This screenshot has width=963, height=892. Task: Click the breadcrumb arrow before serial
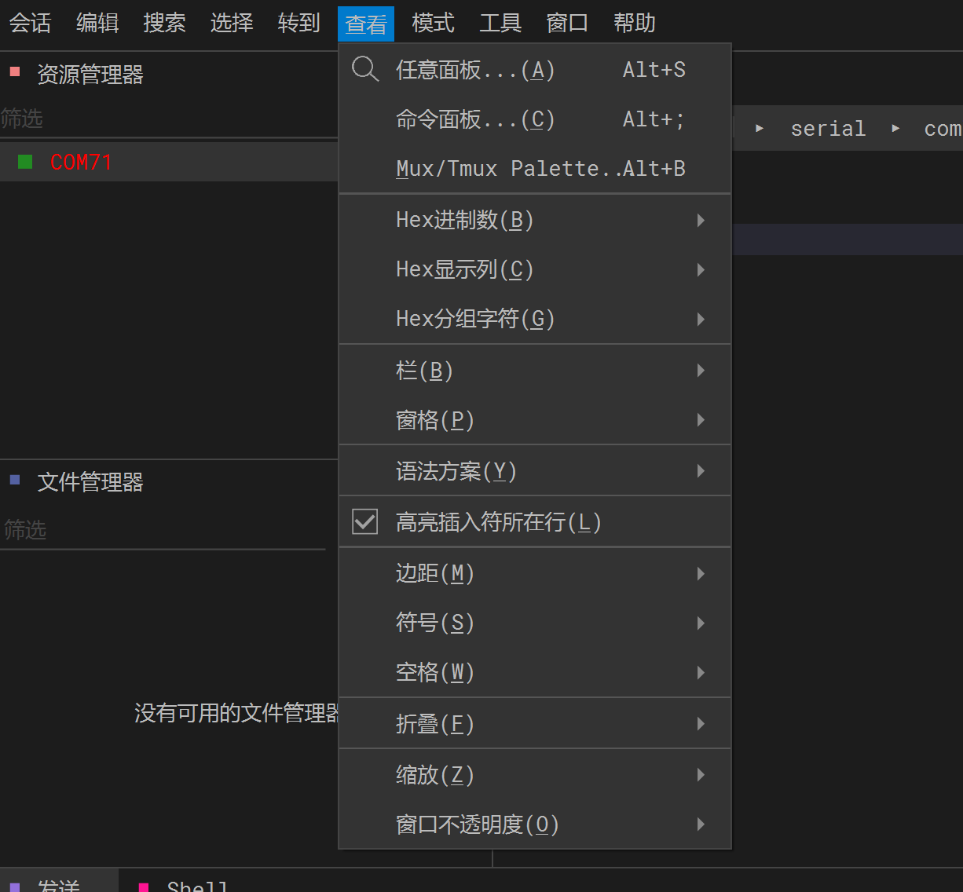tap(758, 128)
